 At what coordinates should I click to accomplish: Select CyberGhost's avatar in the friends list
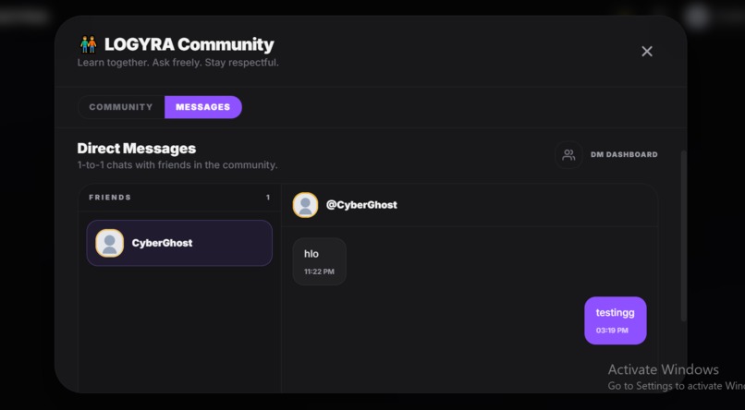(x=109, y=243)
